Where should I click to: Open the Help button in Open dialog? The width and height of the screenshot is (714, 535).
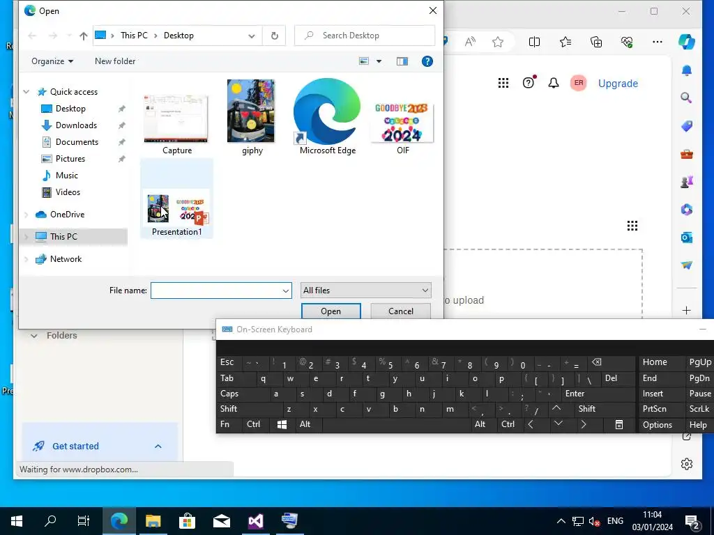coord(427,61)
